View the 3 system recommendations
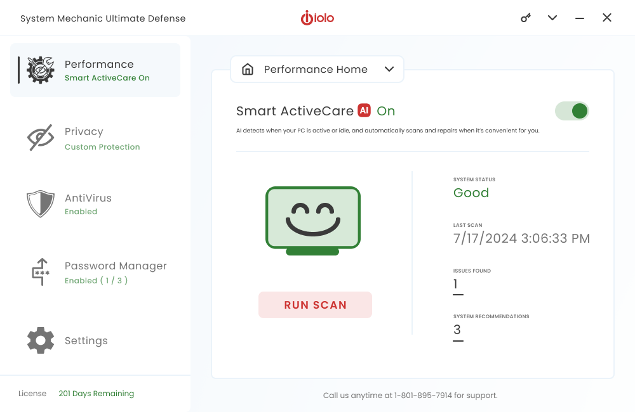This screenshot has width=635, height=412. pyautogui.click(x=458, y=331)
